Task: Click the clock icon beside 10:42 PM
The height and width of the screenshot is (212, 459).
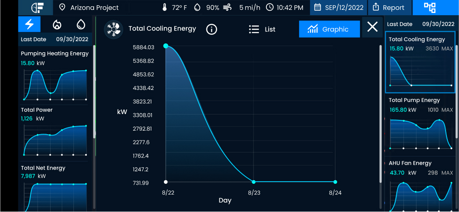Action: pyautogui.click(x=270, y=8)
